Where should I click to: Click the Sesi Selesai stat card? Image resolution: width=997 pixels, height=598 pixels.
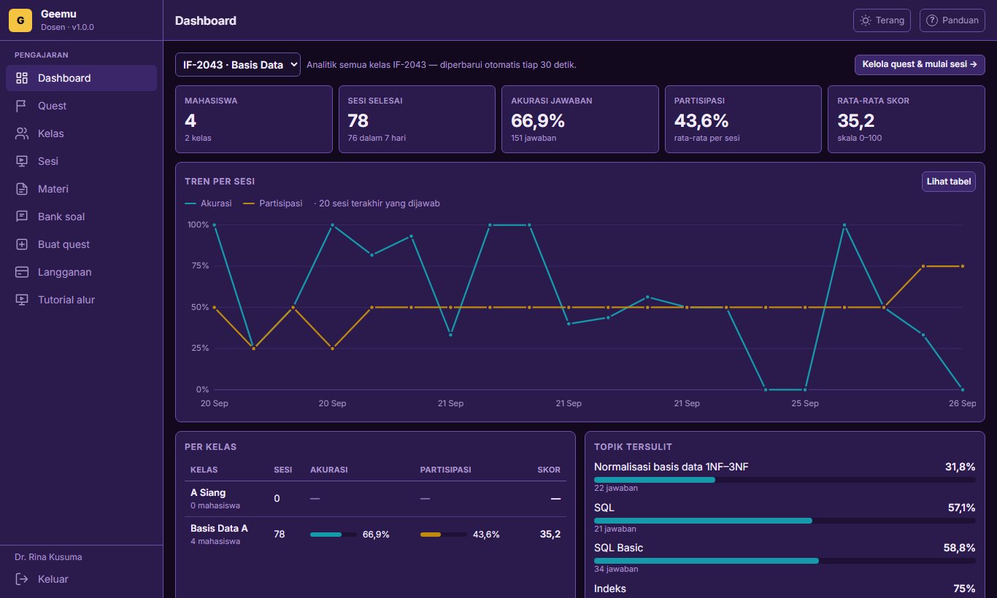pos(417,120)
